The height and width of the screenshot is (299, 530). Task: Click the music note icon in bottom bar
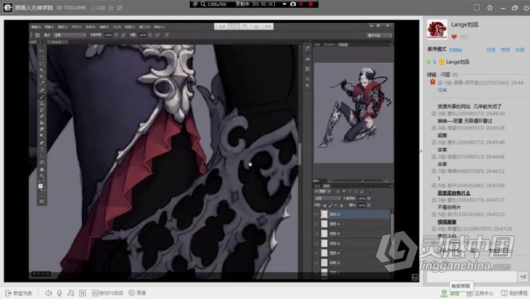pyautogui.click(x=71, y=293)
